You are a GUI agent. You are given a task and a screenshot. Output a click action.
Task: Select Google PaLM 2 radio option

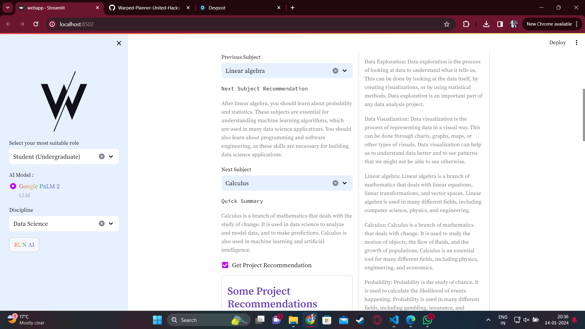13,186
